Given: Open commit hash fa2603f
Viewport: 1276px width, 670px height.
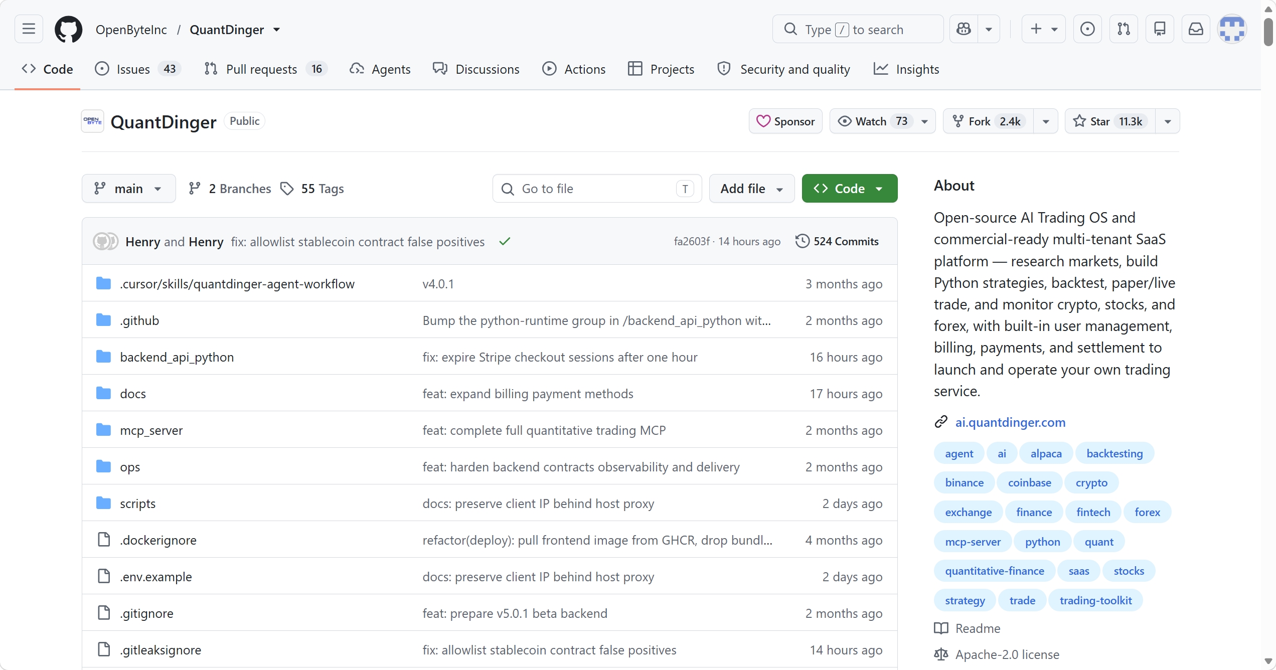Looking at the screenshot, I should point(692,242).
